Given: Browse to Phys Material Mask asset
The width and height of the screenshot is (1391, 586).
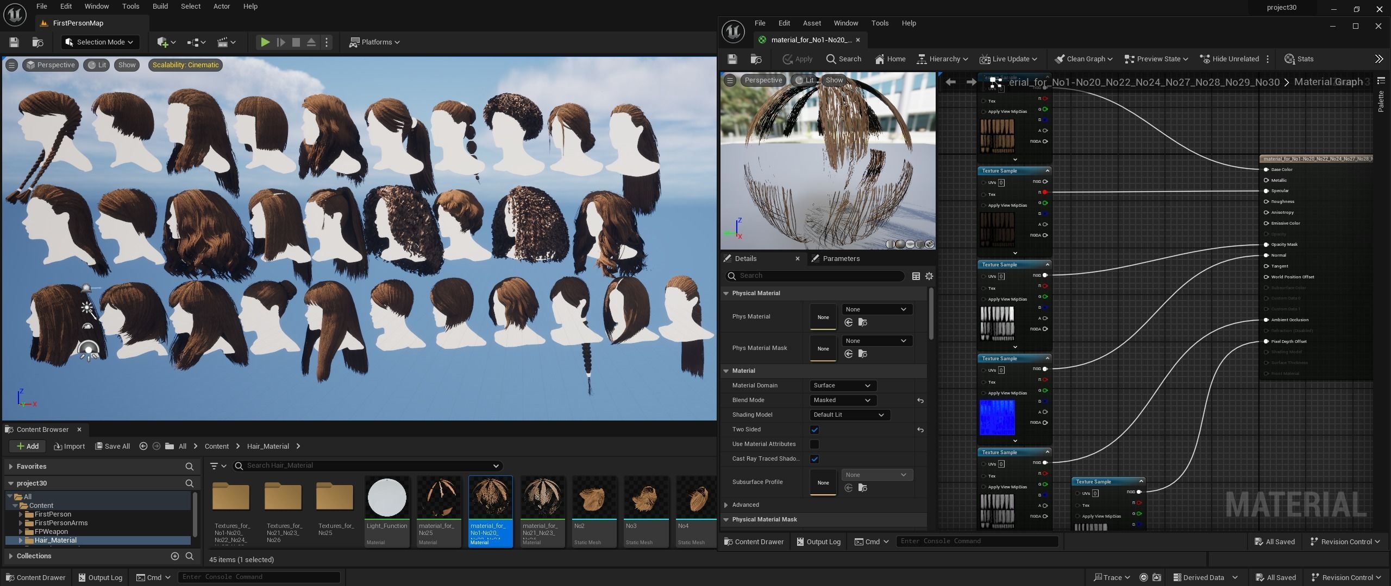Looking at the screenshot, I should click(x=862, y=354).
